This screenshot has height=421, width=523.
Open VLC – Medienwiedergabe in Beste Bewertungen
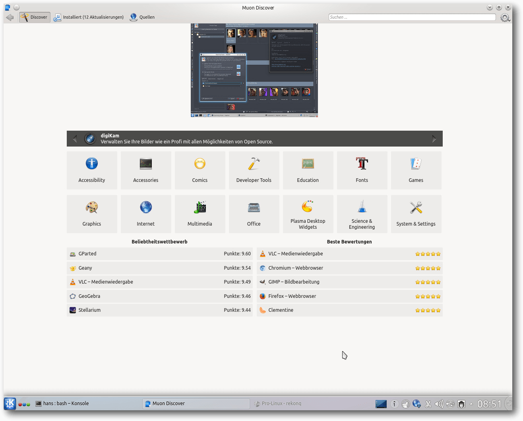coord(350,254)
